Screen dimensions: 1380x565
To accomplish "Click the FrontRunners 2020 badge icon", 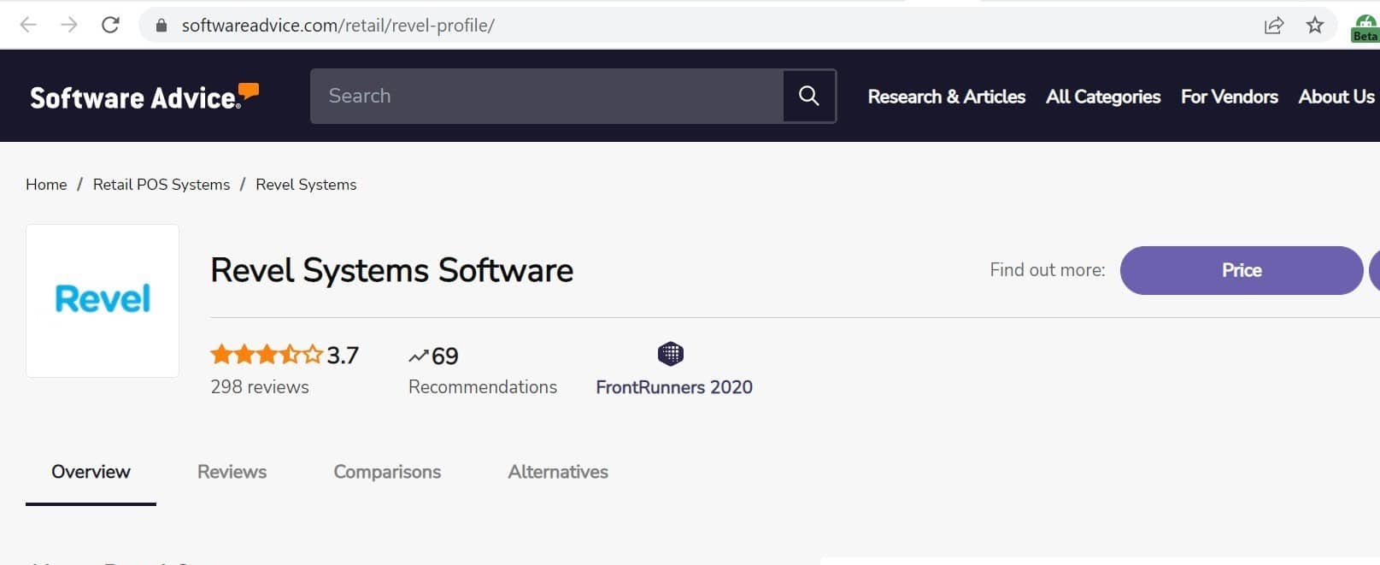I will click(671, 354).
